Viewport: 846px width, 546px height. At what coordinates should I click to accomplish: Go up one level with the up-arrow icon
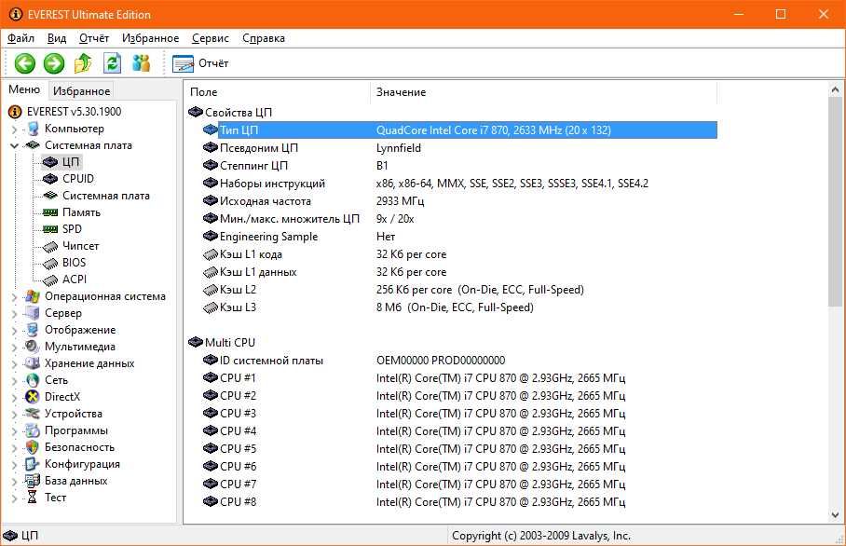tap(83, 63)
